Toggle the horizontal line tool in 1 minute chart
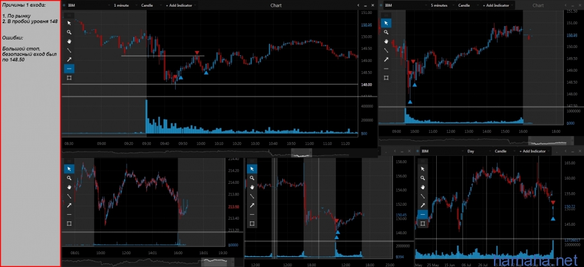 69,69
